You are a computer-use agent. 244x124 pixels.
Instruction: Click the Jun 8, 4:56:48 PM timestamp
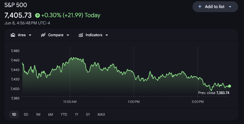click(27, 23)
